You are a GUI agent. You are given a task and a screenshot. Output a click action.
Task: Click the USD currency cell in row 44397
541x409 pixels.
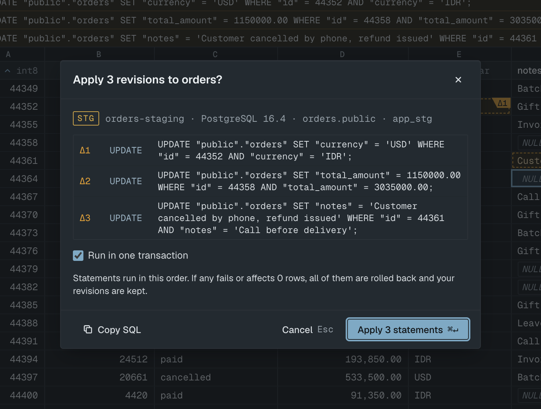tap(460, 377)
